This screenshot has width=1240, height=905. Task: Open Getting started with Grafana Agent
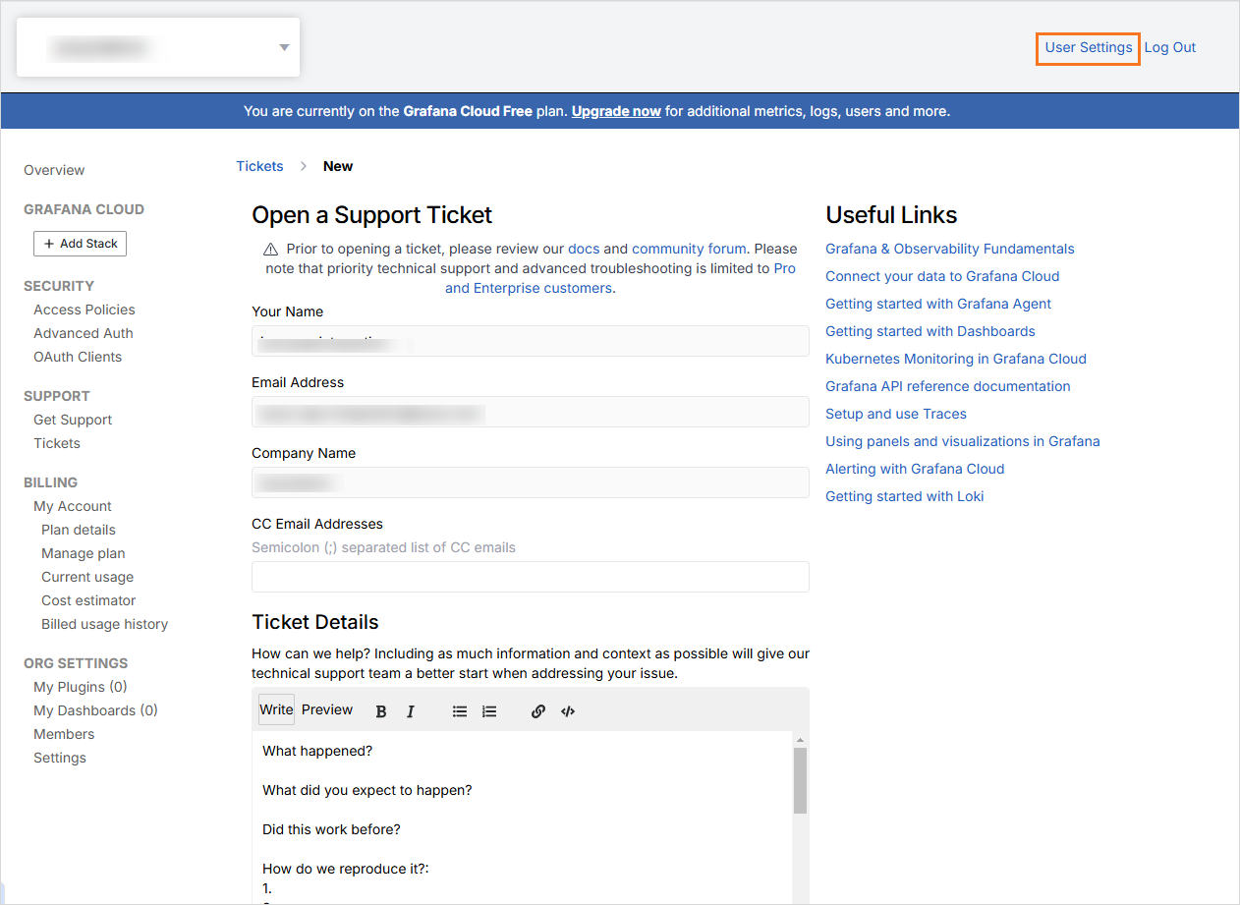tap(938, 304)
